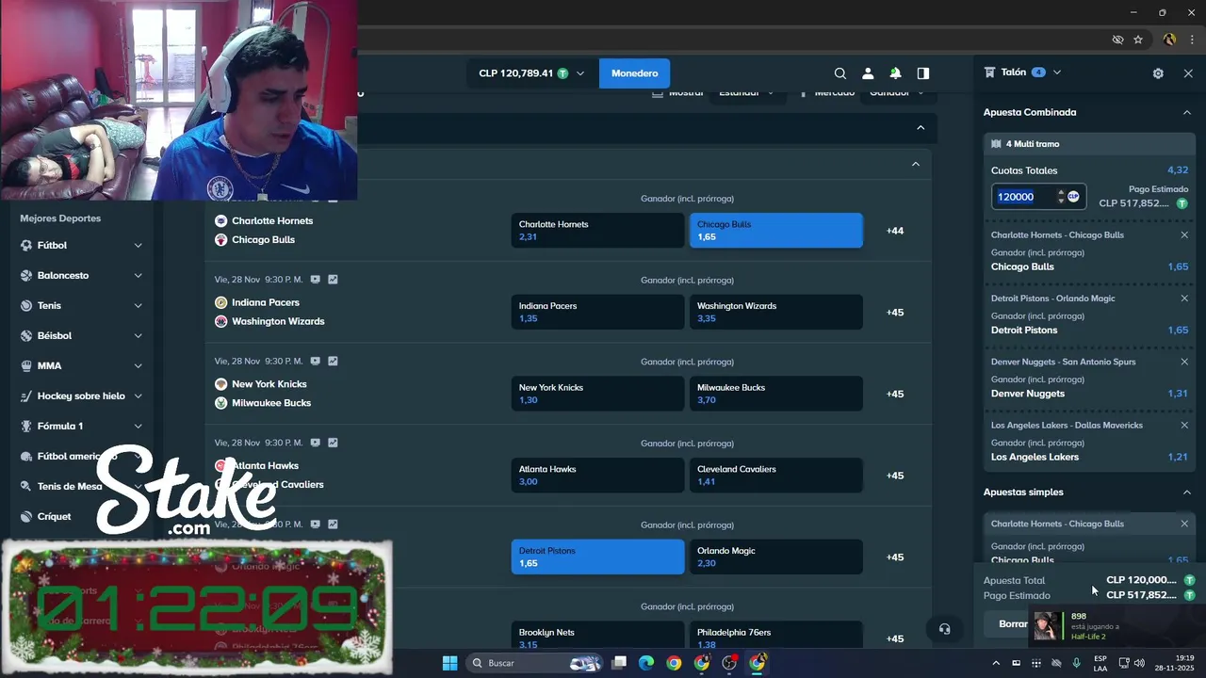Open live stream icon for Pacers vs Wizards
Image resolution: width=1206 pixels, height=678 pixels.
pyautogui.click(x=315, y=280)
